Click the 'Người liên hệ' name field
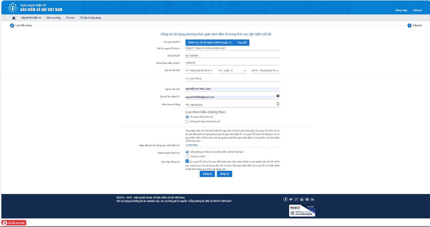 pyautogui.click(x=232, y=89)
